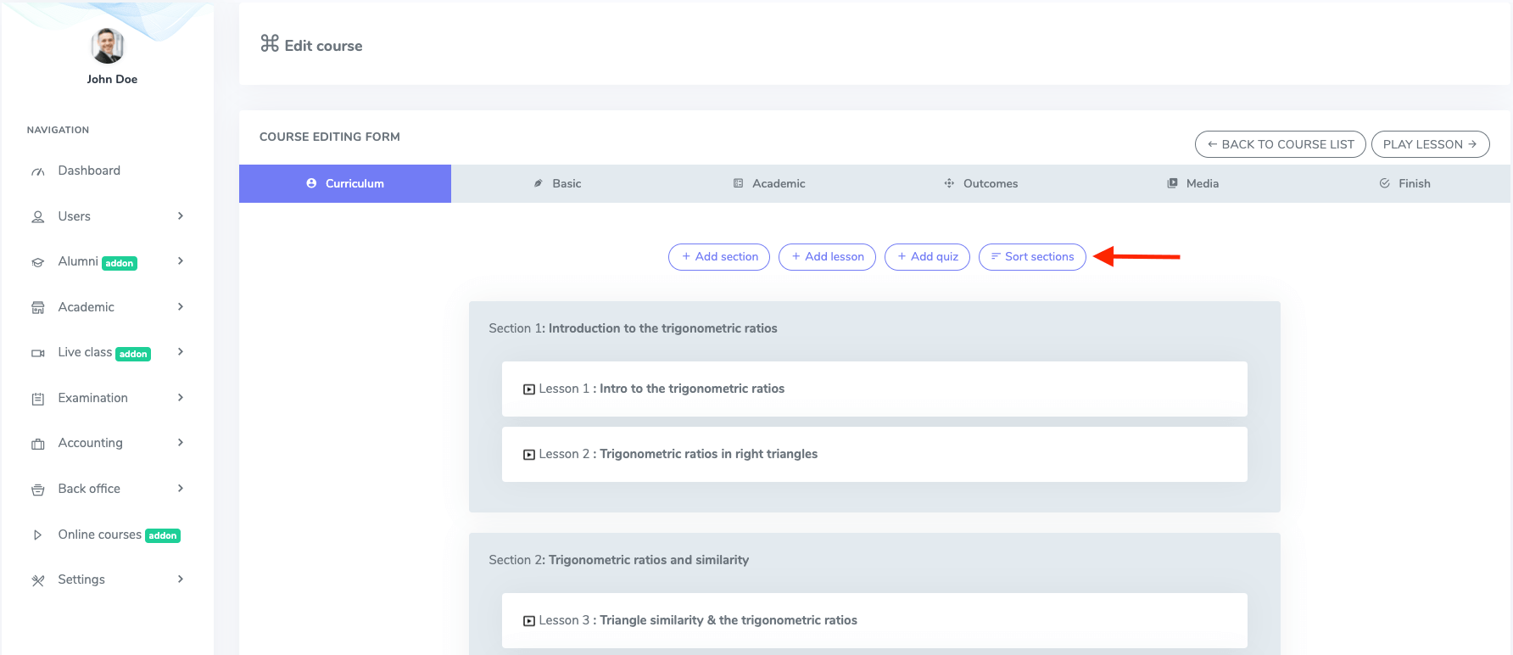1513x655 pixels.
Task: Open Lesson 2 Trigonometric ratios in right triangles
Action: pyautogui.click(x=708, y=455)
